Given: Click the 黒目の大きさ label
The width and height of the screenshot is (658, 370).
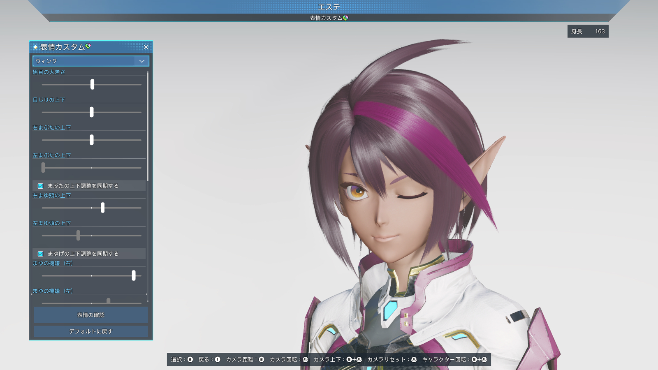Looking at the screenshot, I should point(49,72).
